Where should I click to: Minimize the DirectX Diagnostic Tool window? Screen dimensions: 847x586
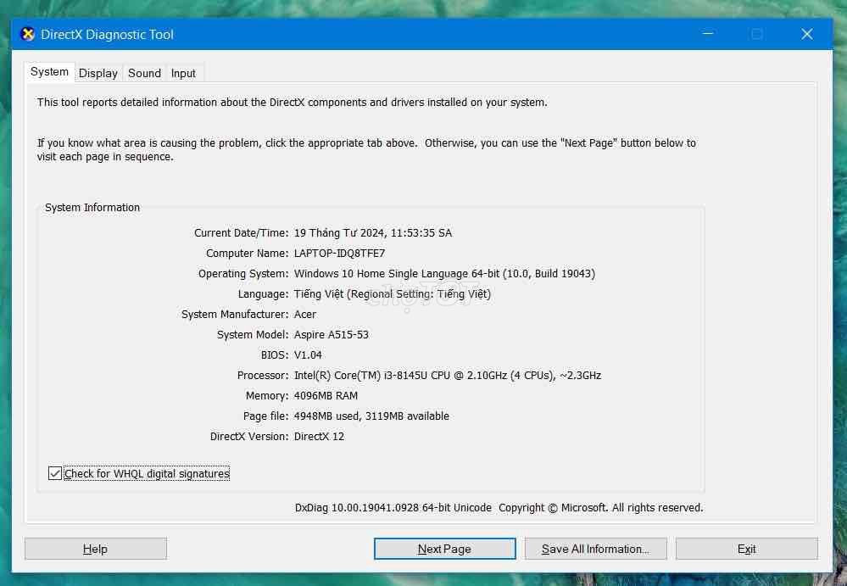point(708,34)
